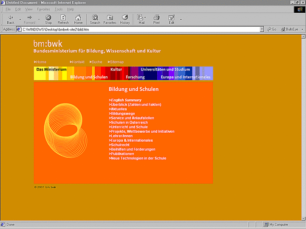This screenshot has width=306, height=229.
Task: Open Überblick (Zahlen und Fakten) link
Action: (135, 105)
